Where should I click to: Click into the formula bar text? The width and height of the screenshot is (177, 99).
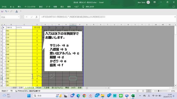(73, 17)
